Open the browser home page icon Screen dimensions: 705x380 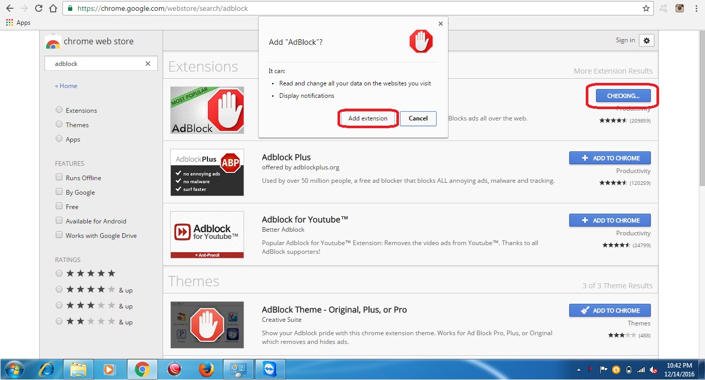click(53, 8)
